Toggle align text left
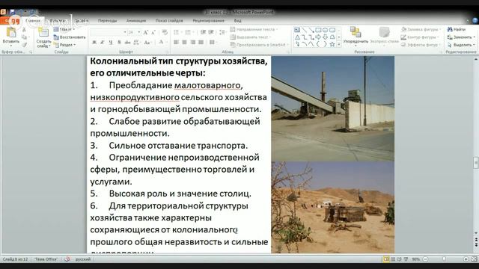Image resolution: width=479 pixels, height=269 pixels. pos(177,43)
